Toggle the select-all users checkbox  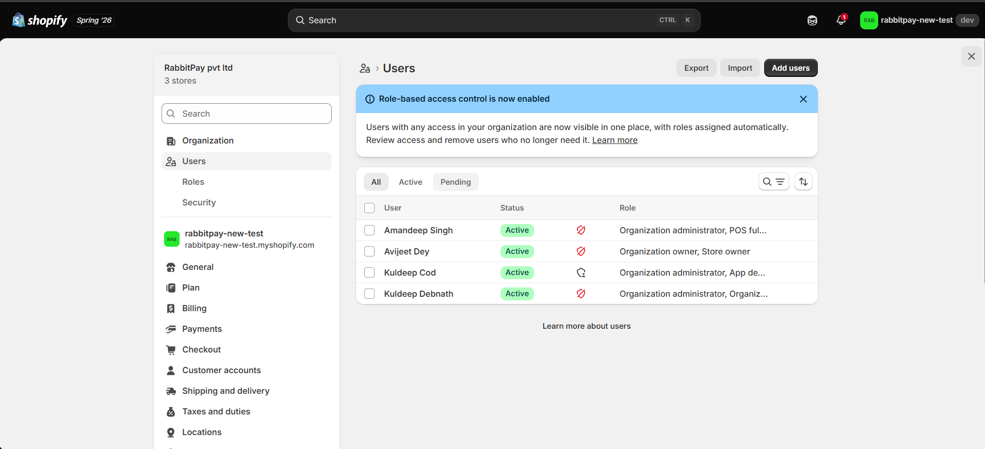pos(369,208)
